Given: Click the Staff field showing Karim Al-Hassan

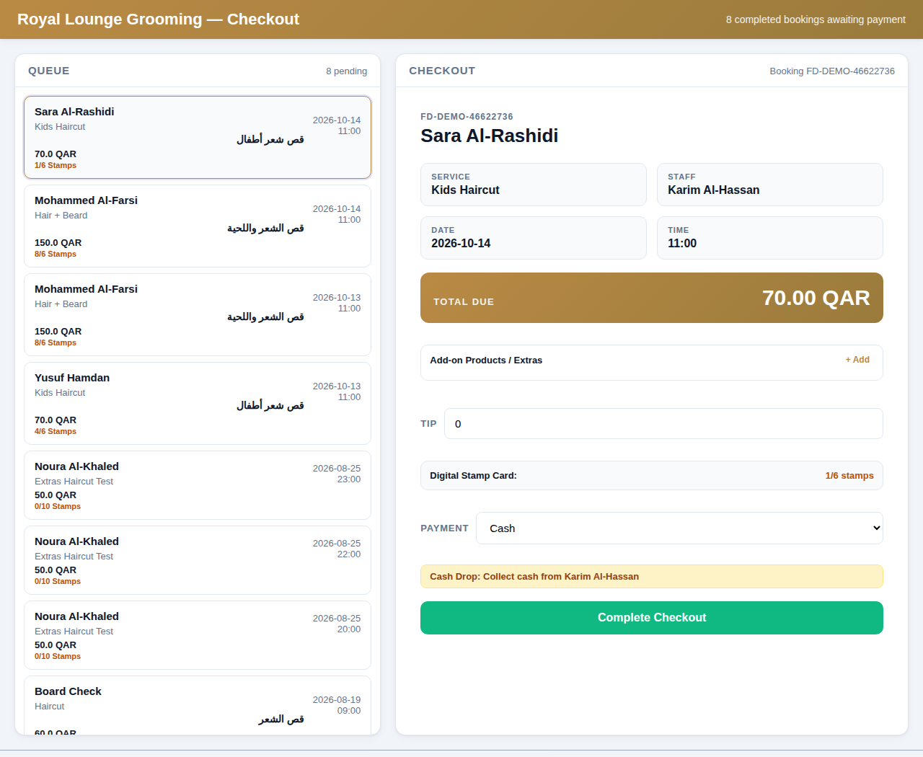Looking at the screenshot, I should coord(770,185).
